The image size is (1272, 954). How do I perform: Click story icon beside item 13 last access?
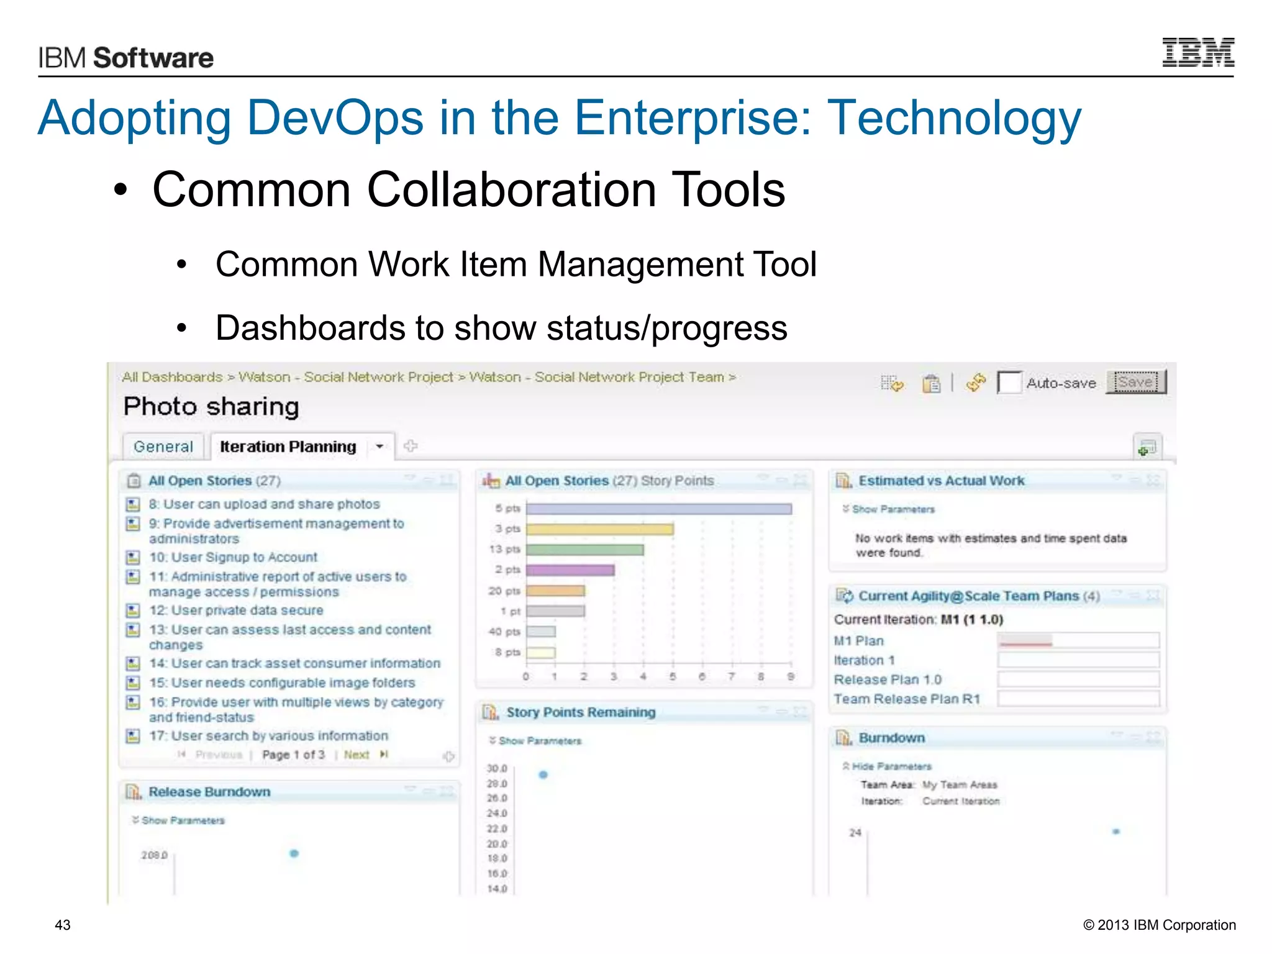tap(133, 630)
